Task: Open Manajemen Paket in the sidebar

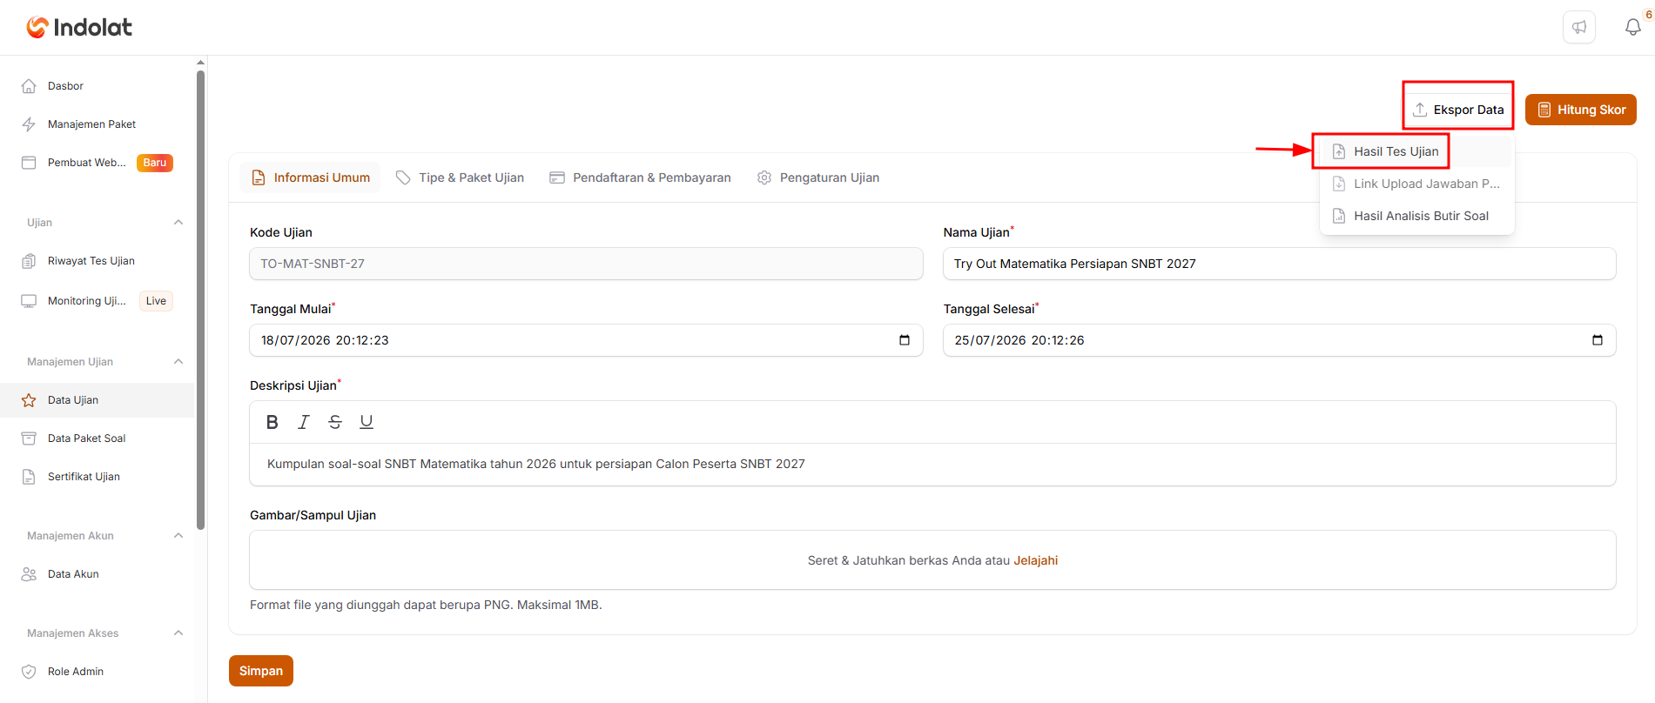Action: tap(97, 124)
